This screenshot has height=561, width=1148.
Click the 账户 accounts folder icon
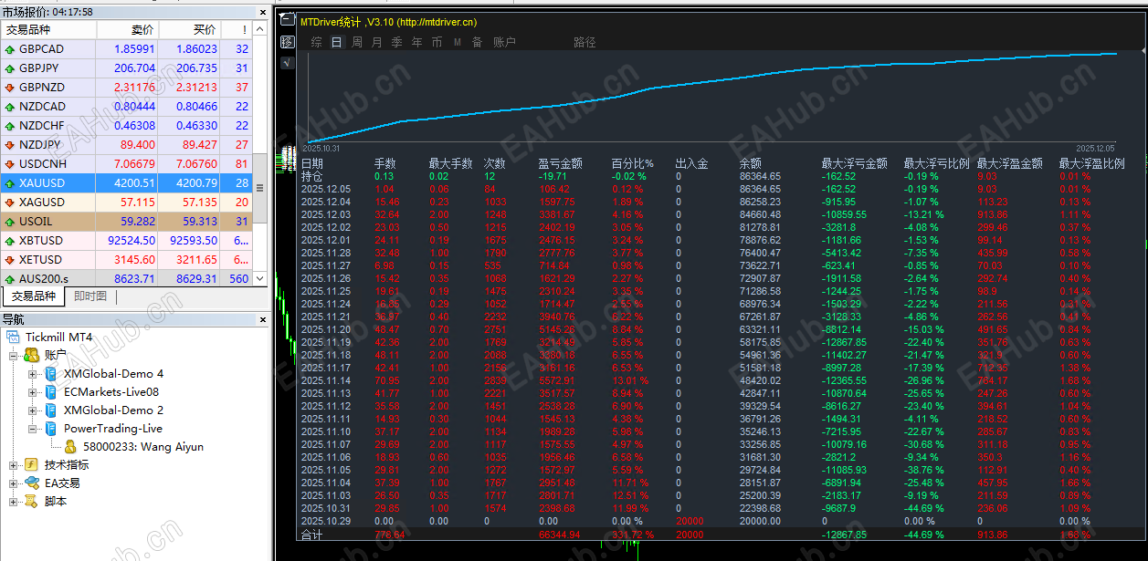(31, 355)
